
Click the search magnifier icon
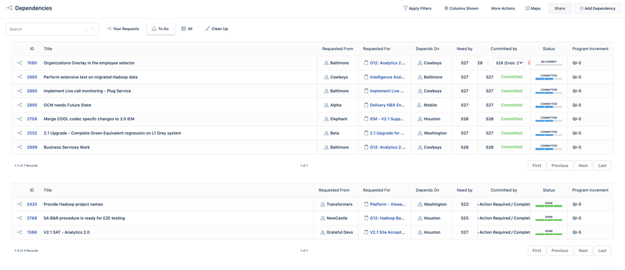tap(93, 29)
